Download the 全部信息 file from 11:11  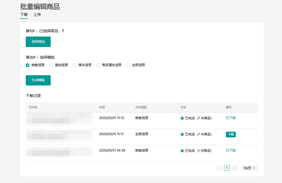pyautogui.click(x=231, y=134)
